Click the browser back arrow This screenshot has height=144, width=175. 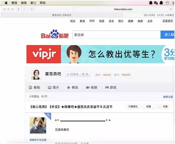tap(19, 9)
